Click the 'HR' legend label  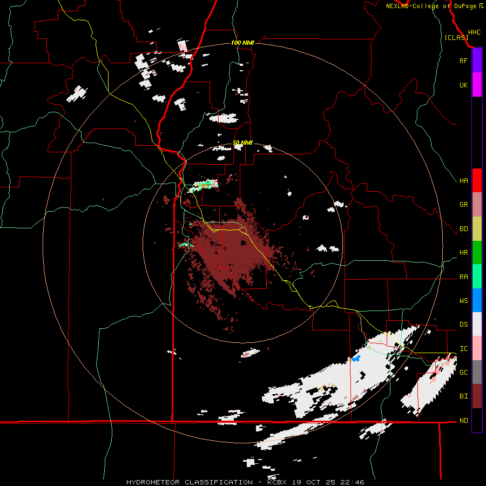(x=463, y=253)
